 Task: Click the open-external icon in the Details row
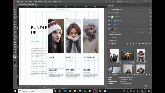click(x=131, y=75)
